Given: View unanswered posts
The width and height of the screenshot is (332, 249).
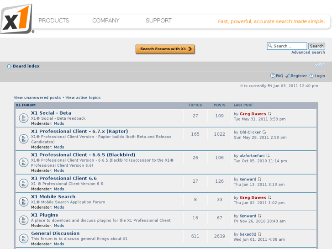Looking at the screenshot, I should point(37,98).
